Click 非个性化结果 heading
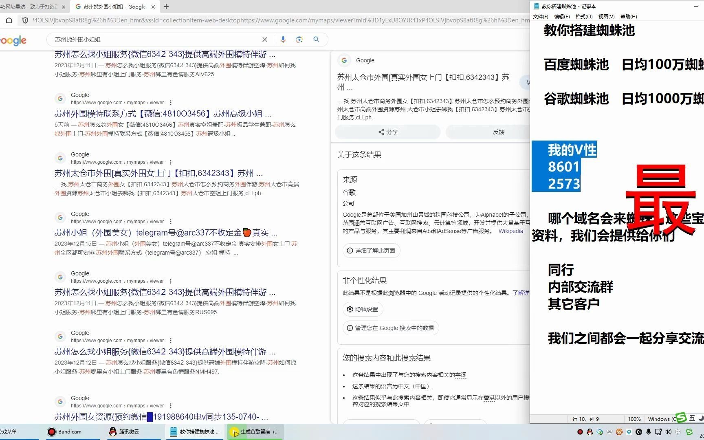Screen dimensions: 704x440 [364, 281]
